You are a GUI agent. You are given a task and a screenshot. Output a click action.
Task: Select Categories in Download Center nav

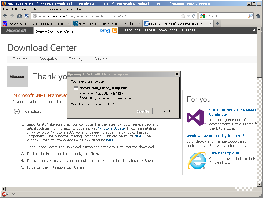[48, 59]
